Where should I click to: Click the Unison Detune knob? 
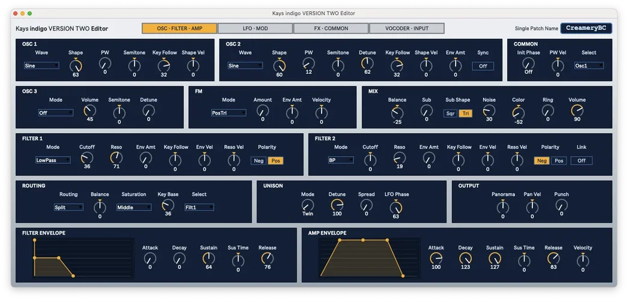click(337, 205)
